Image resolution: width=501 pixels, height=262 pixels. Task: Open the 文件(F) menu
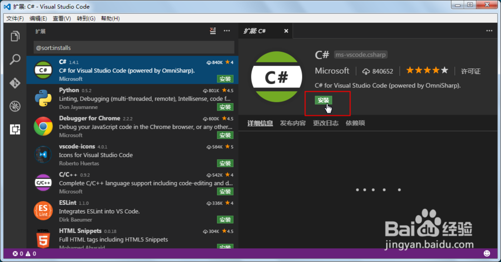click(x=15, y=18)
